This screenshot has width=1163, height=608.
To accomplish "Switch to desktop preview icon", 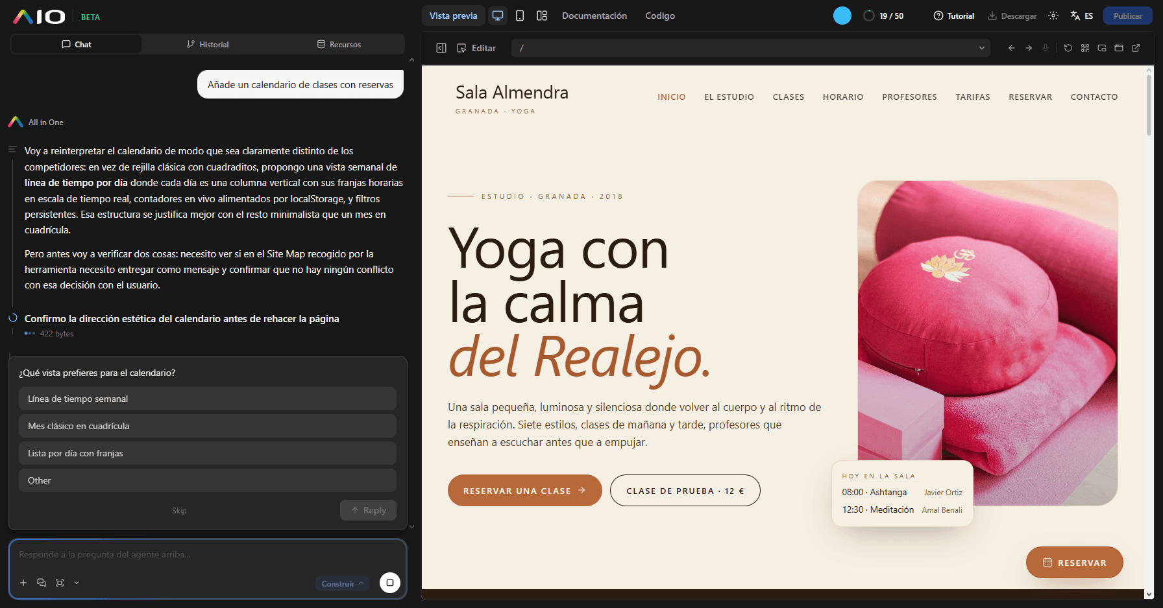I will click(498, 16).
